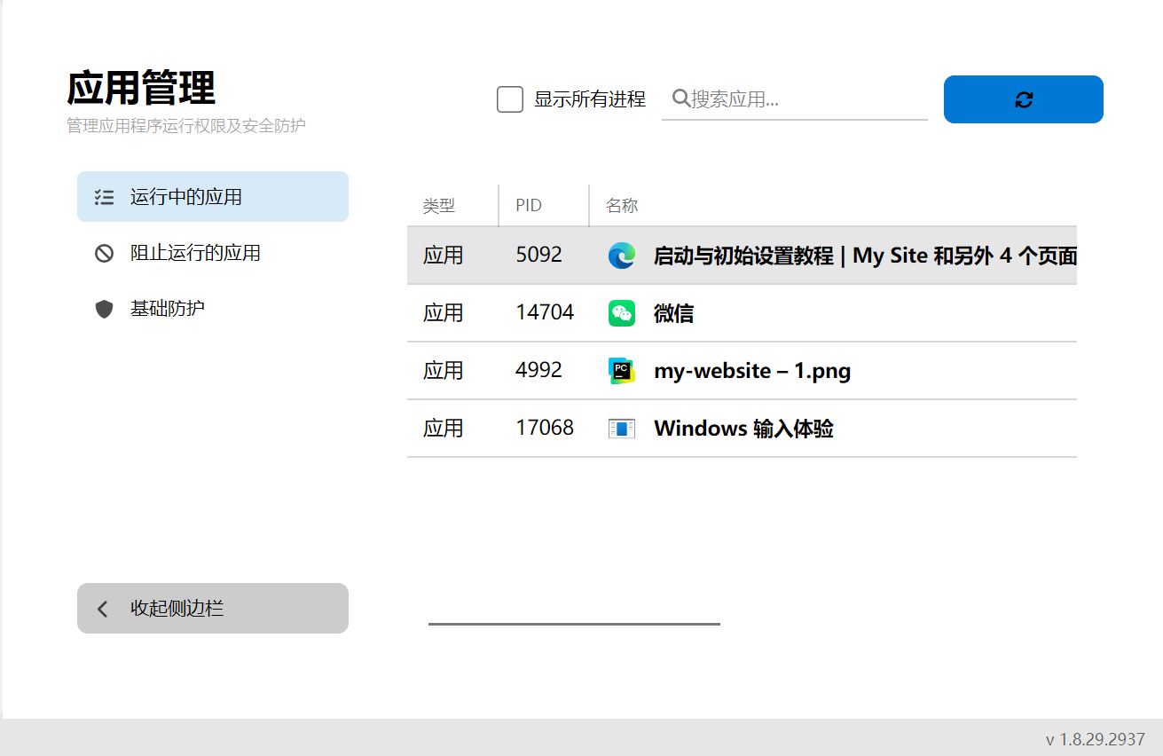The width and height of the screenshot is (1163, 756).
Task: Click the Windows 输入体验 app icon
Action: [621, 428]
